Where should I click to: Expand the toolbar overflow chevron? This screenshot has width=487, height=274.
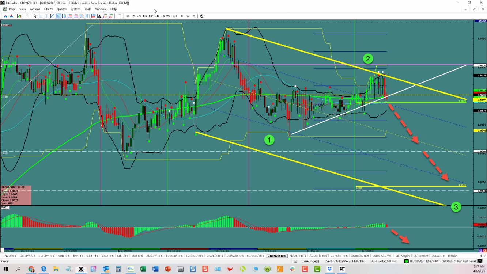pyautogui.click(x=119, y=15)
